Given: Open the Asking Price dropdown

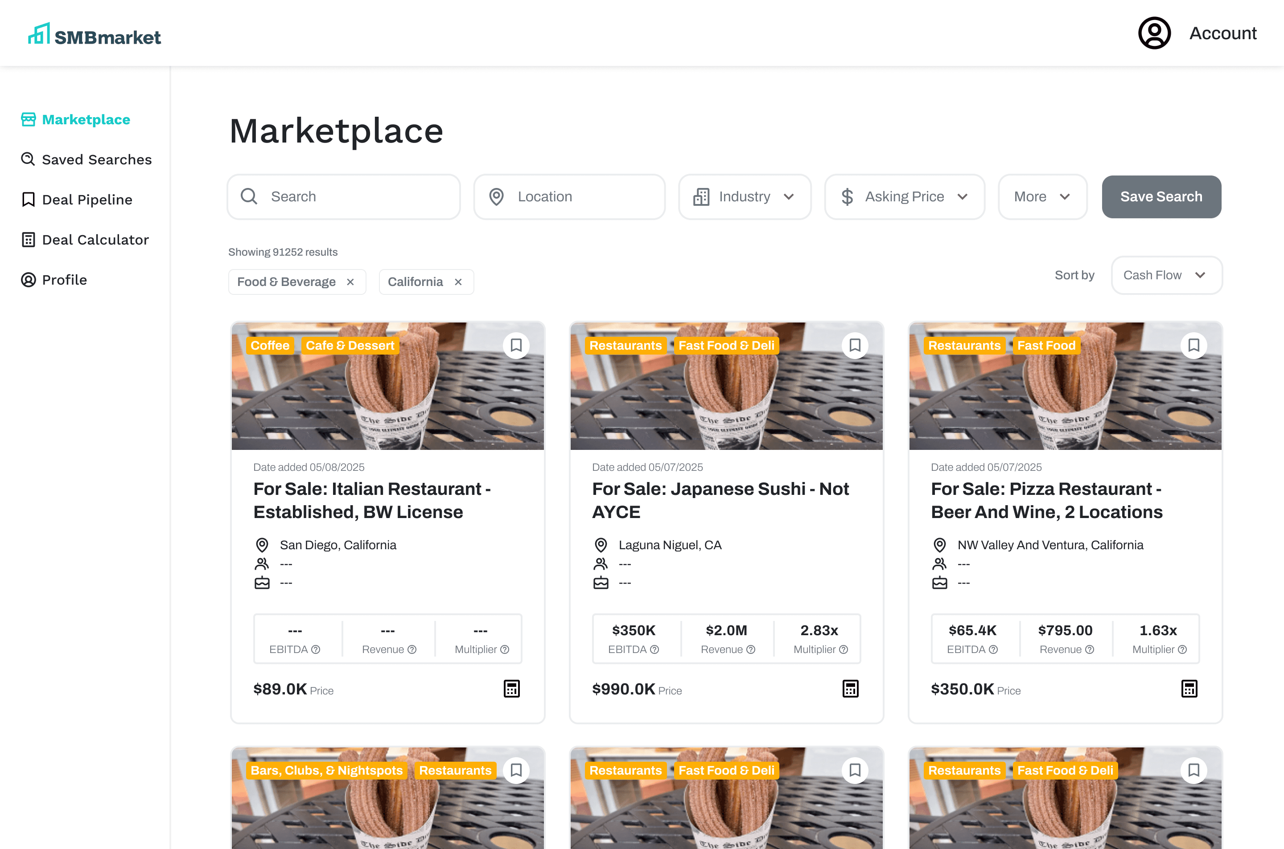Looking at the screenshot, I should 904,196.
